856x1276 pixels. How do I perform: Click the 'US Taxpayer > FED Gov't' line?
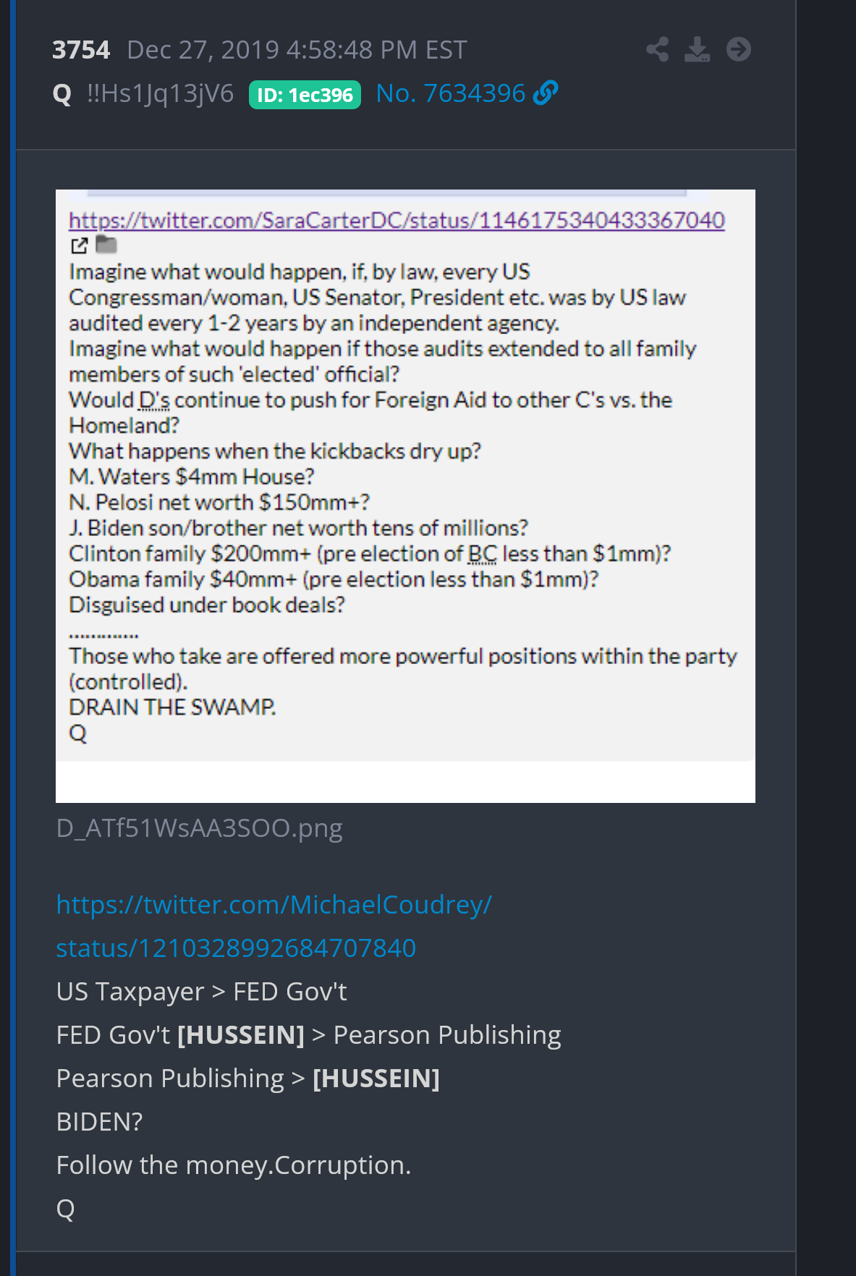(202, 991)
